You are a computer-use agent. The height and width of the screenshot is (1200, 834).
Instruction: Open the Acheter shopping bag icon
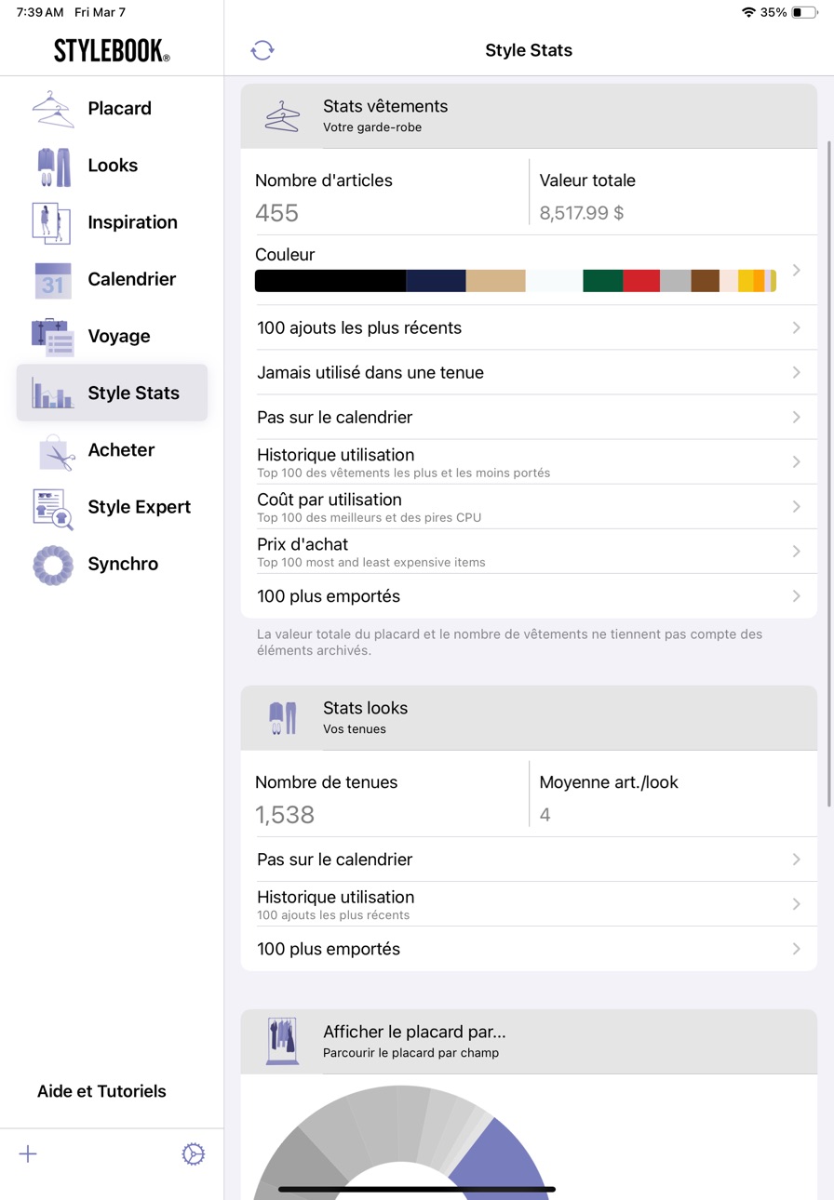pyautogui.click(x=56, y=451)
